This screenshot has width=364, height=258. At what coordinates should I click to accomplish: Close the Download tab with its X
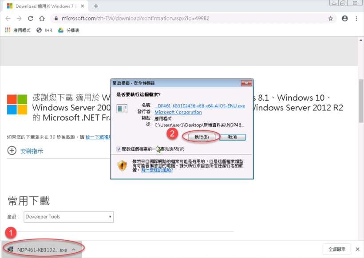click(x=83, y=6)
